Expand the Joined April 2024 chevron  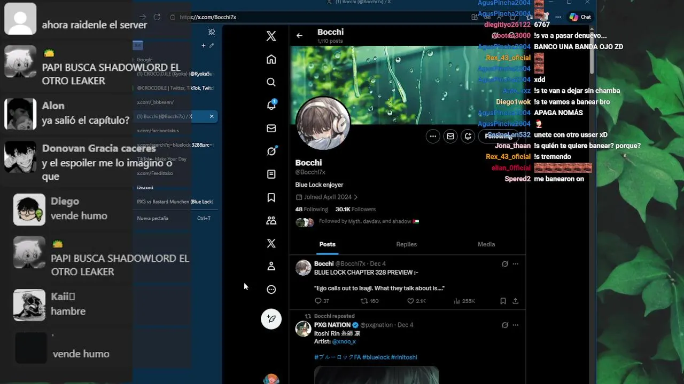pyautogui.click(x=356, y=197)
